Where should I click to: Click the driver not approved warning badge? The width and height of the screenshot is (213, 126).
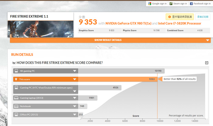pyautogui.click(x=180, y=17)
